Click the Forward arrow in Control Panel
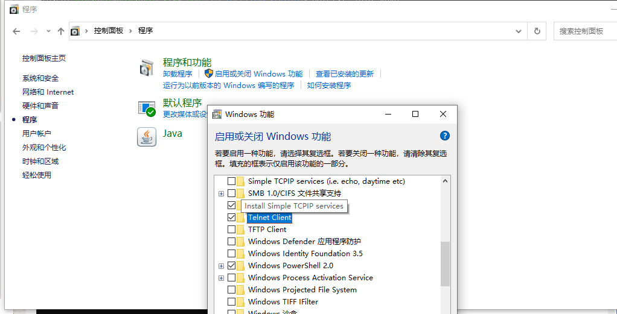This screenshot has height=314, width=617. coord(34,31)
